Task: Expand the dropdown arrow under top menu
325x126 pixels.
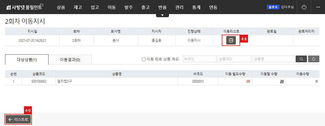Action: 162,15
